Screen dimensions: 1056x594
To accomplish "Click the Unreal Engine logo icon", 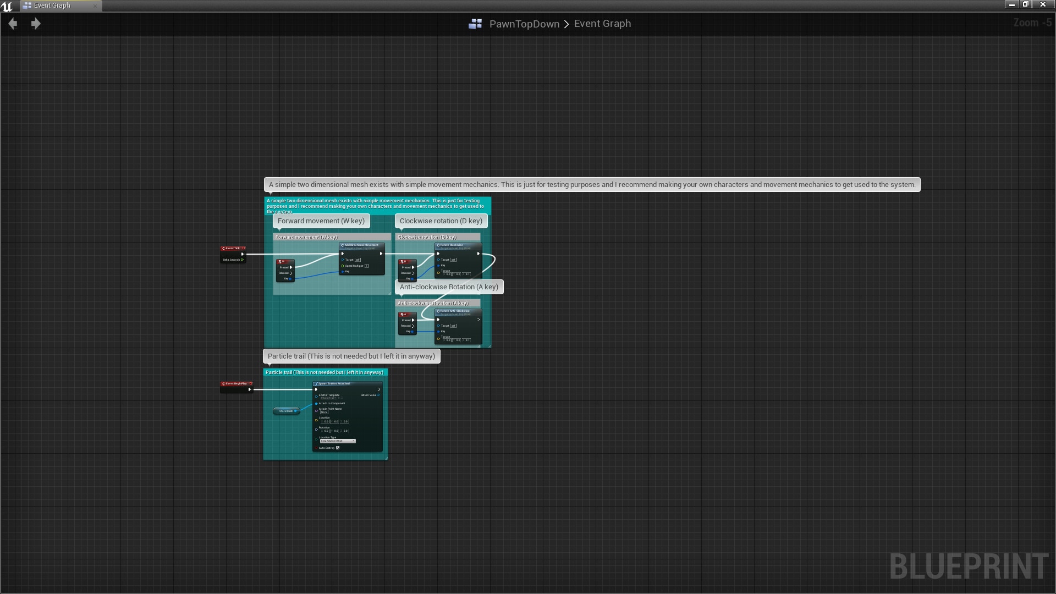I will coord(8,5).
